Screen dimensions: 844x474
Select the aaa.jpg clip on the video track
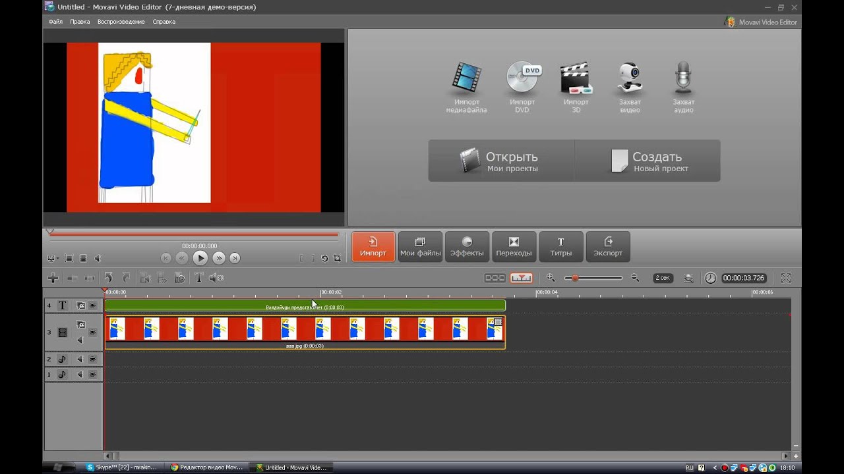305,332
